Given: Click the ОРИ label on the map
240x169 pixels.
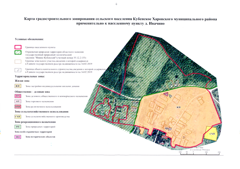Looking at the screenshot, I should 164,138.
